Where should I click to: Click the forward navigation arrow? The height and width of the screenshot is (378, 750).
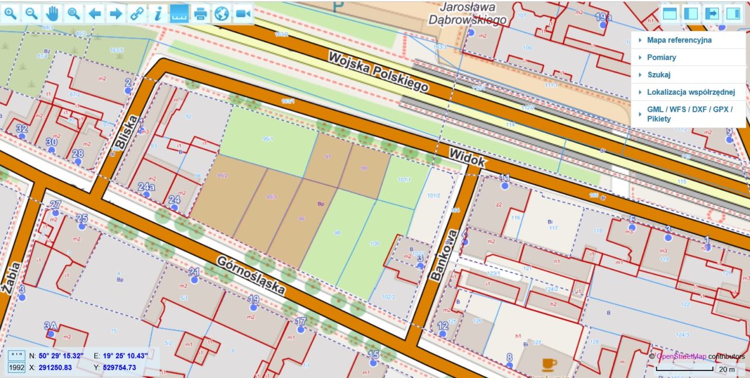coord(115,13)
